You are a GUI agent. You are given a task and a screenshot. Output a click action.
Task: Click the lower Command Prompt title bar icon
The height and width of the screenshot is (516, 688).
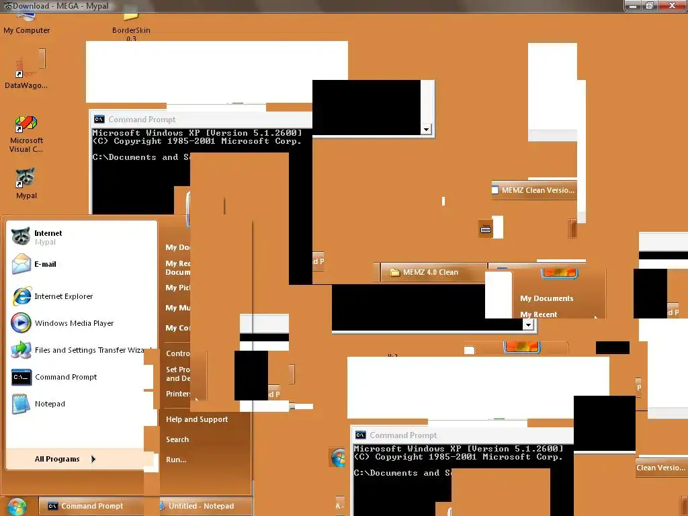click(x=360, y=435)
